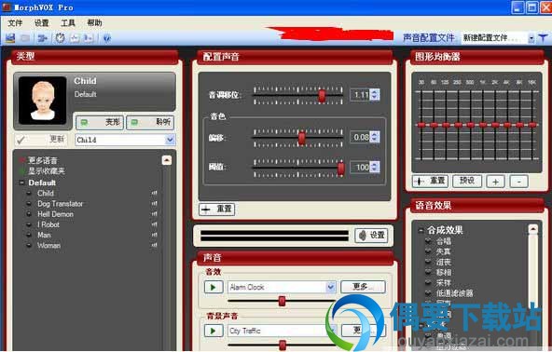Click the City Traffic volume slider handle
The height and width of the screenshot is (352, 552).
[283, 345]
